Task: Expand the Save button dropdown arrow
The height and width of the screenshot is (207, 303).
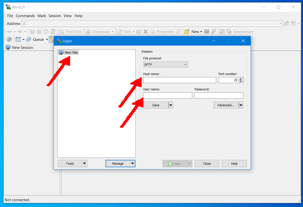Action: [x=171, y=105]
